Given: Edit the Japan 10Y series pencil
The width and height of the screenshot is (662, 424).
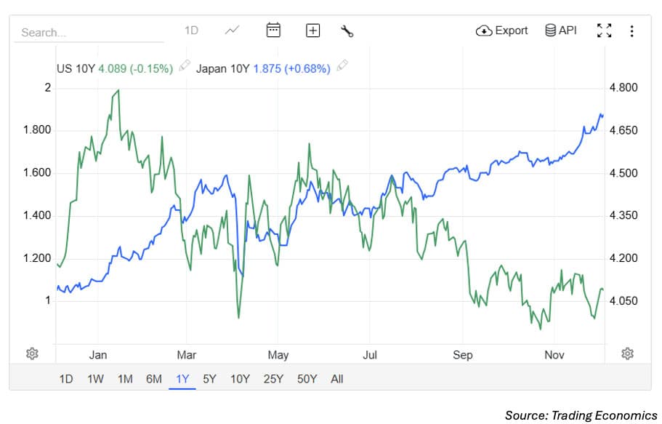Looking at the screenshot, I should point(342,67).
